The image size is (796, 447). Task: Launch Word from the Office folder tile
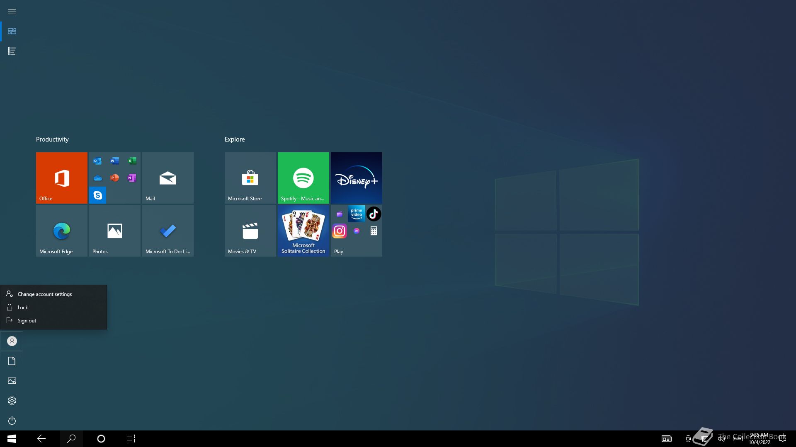click(x=115, y=161)
